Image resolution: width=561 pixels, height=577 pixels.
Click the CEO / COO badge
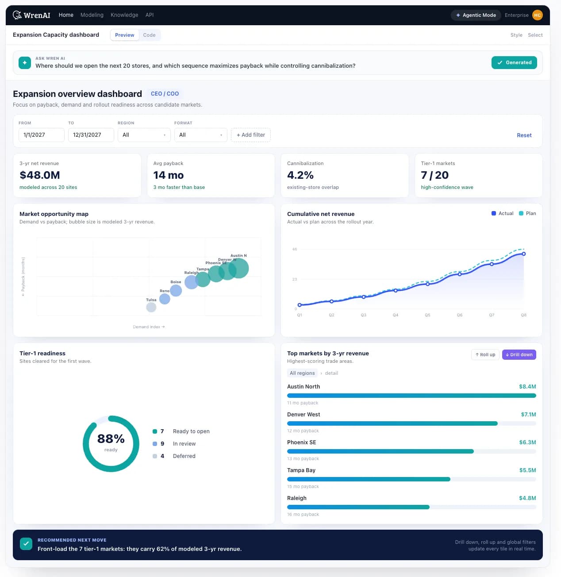click(x=165, y=94)
